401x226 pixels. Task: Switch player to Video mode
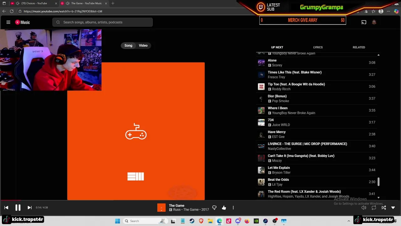click(143, 46)
